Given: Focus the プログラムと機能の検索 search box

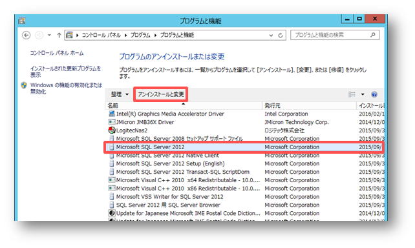Looking at the screenshot, I should pyautogui.click(x=335, y=35).
